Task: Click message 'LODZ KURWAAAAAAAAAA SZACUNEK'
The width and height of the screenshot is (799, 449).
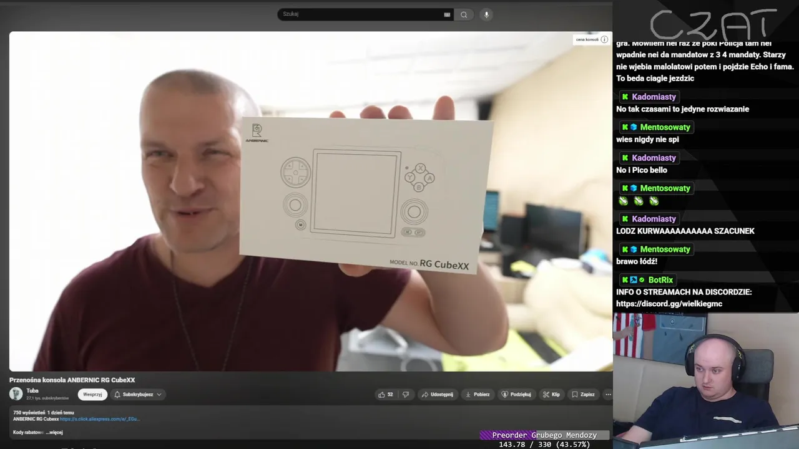Action: point(685,231)
